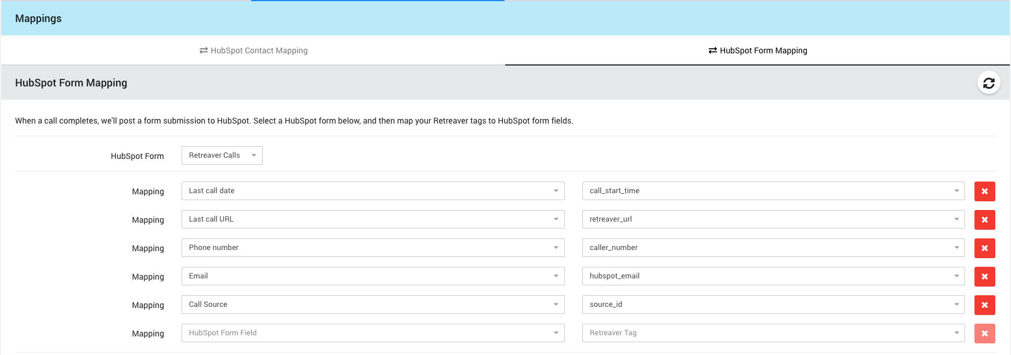Expand the caller_number tag dropdown

pyautogui.click(x=773, y=248)
